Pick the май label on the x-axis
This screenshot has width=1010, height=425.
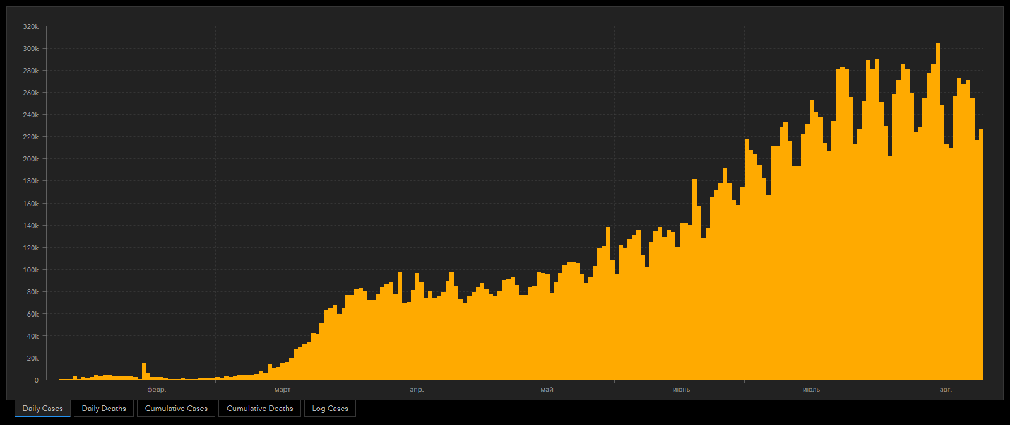[x=547, y=390]
